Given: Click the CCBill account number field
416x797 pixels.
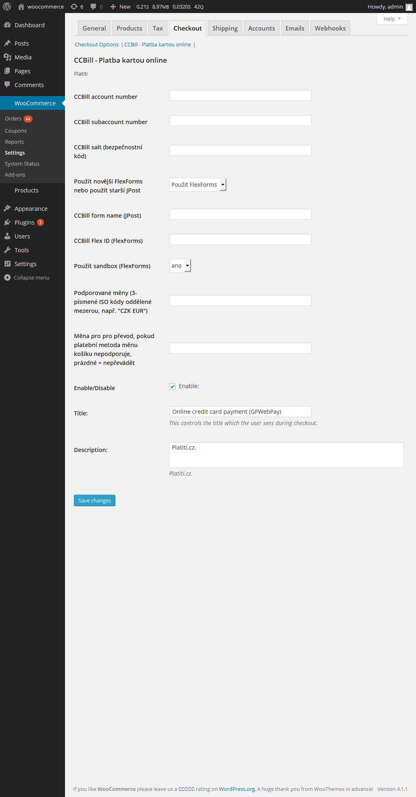Looking at the screenshot, I should 240,96.
